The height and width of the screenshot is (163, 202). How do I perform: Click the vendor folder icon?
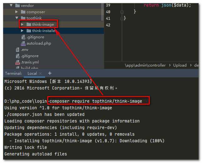18,6
